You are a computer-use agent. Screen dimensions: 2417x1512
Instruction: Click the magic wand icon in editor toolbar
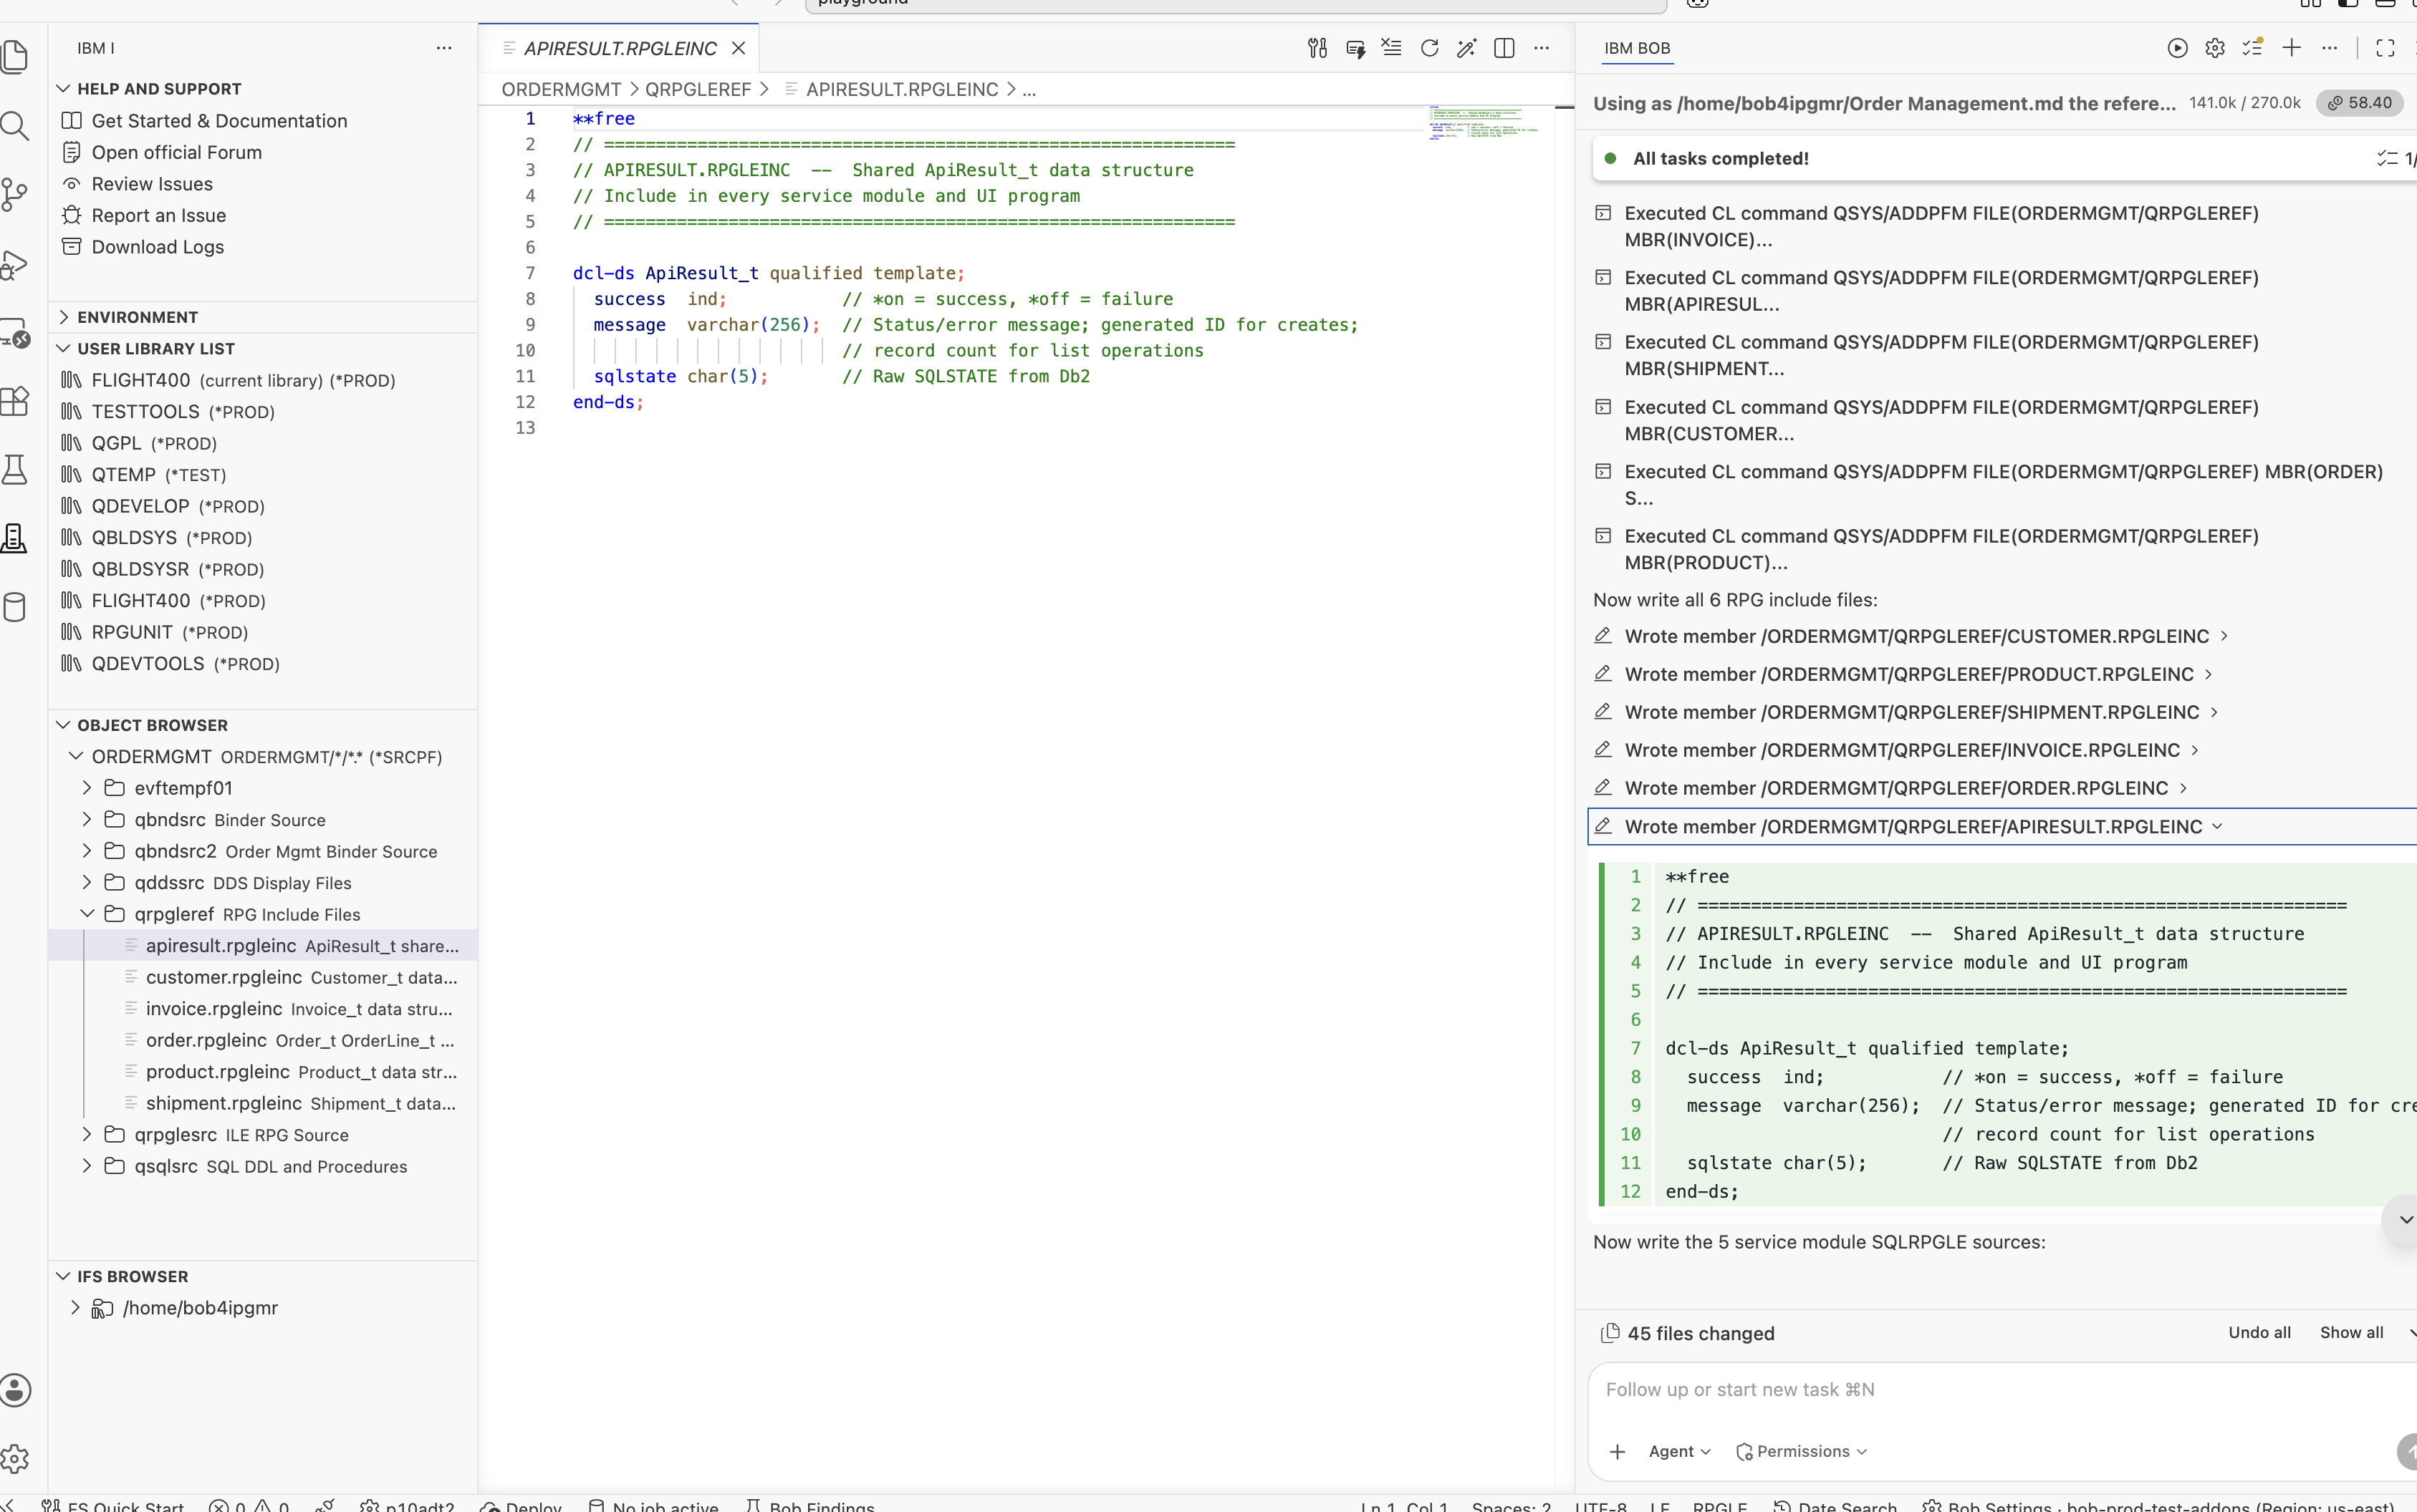[1466, 48]
